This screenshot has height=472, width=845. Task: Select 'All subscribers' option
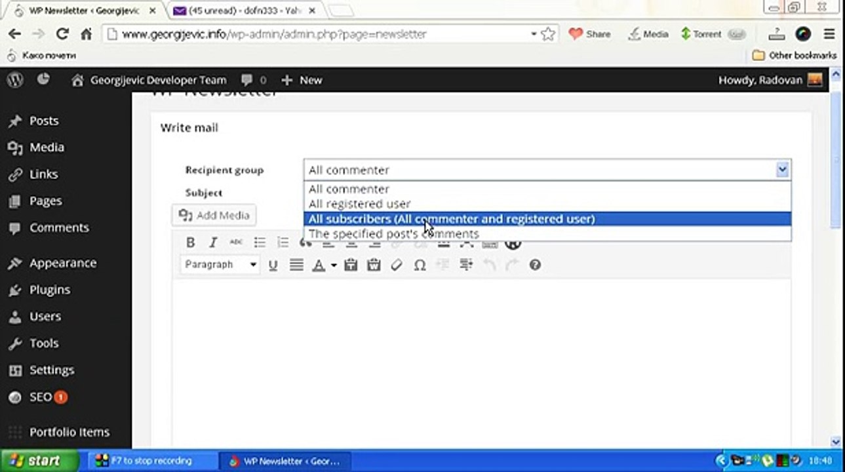click(x=547, y=219)
